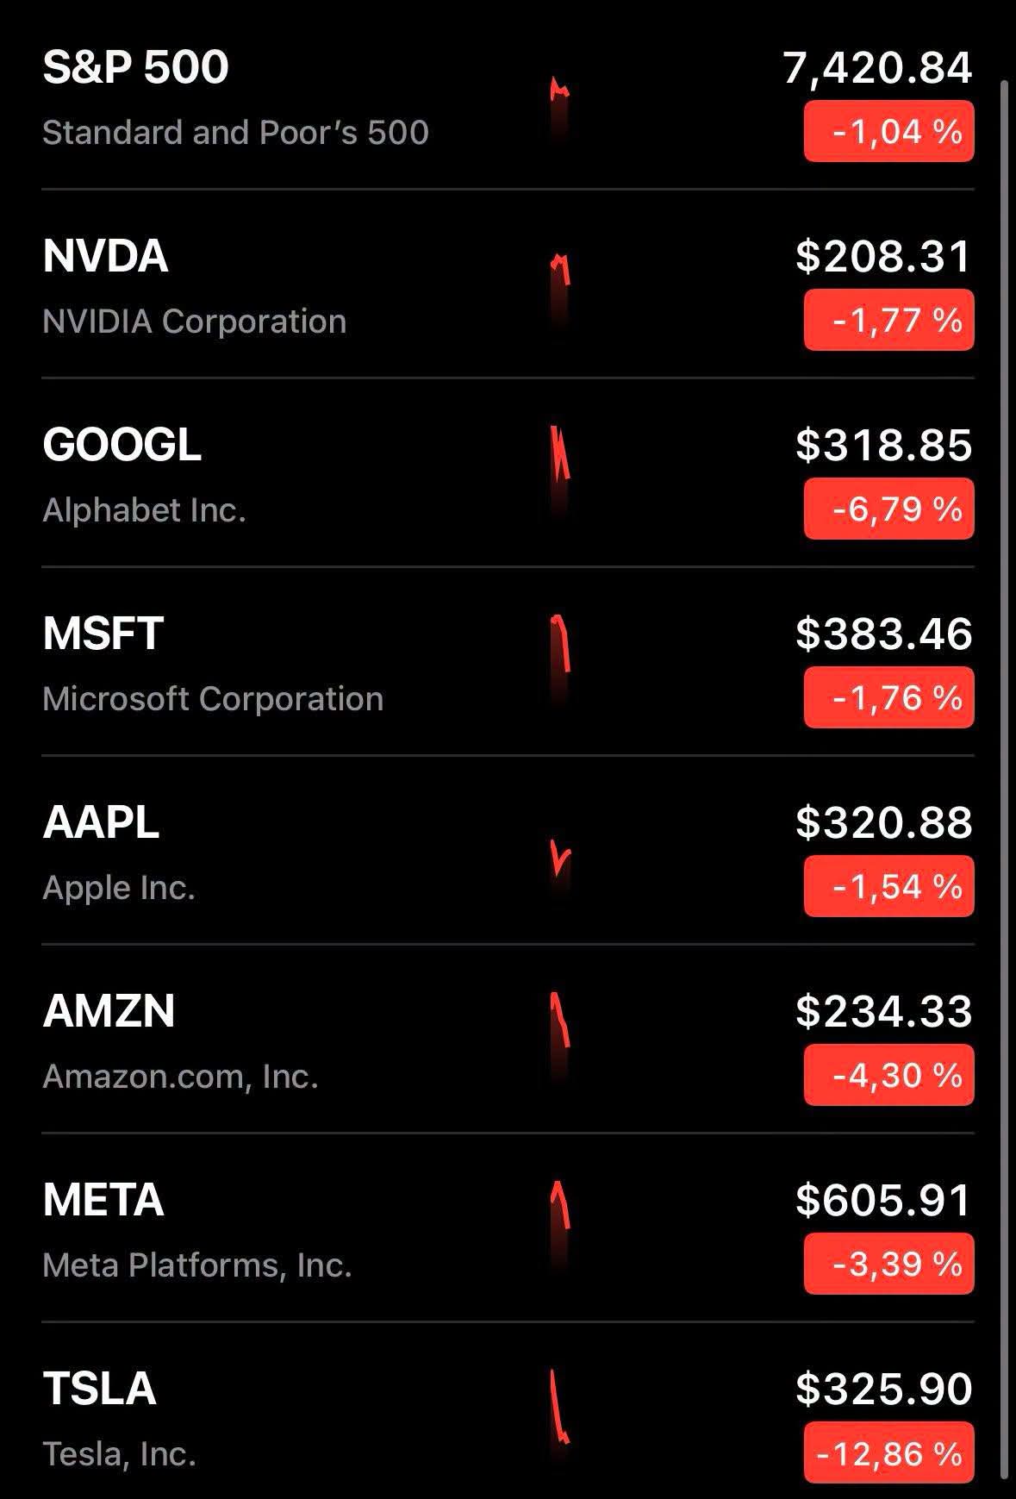
Task: Click the Alphabet Inc. company name
Action: [145, 509]
